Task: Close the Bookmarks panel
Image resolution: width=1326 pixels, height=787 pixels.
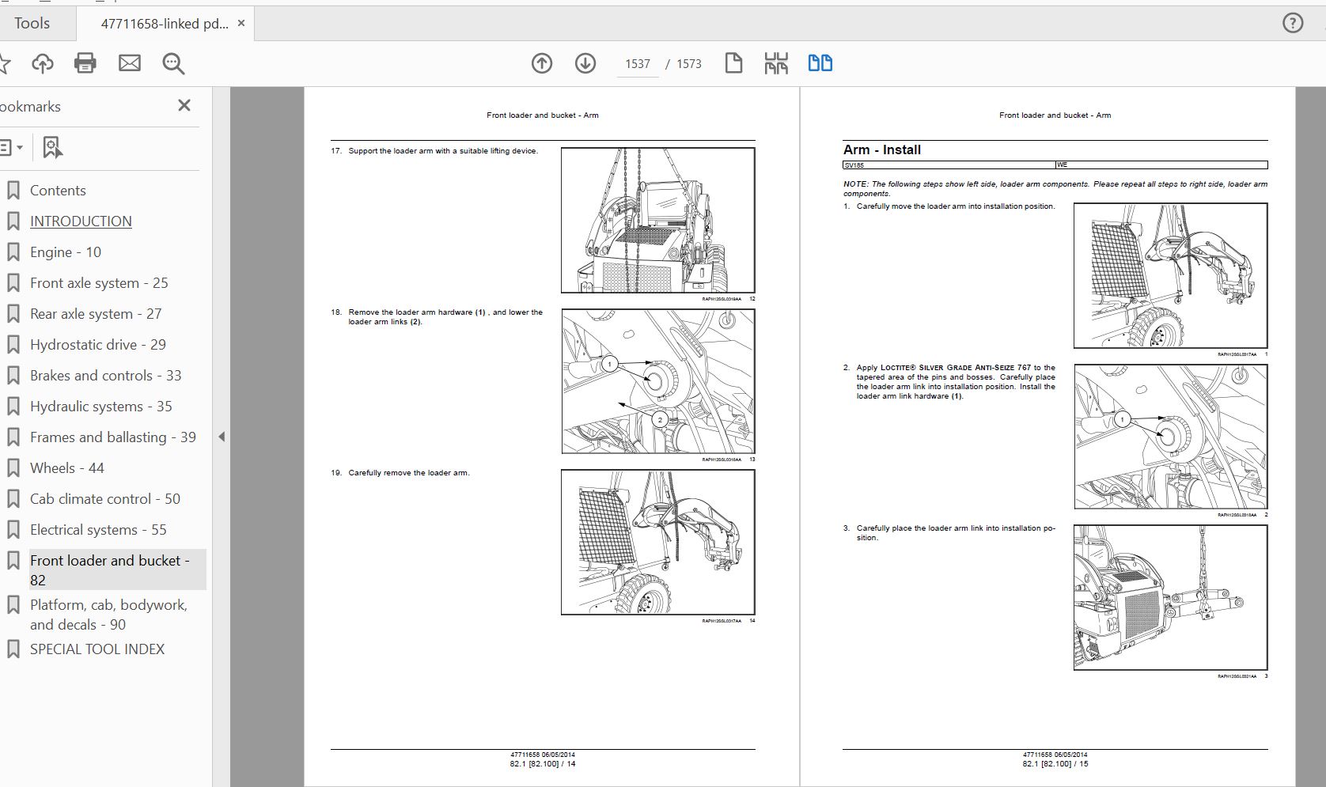Action: coord(184,105)
